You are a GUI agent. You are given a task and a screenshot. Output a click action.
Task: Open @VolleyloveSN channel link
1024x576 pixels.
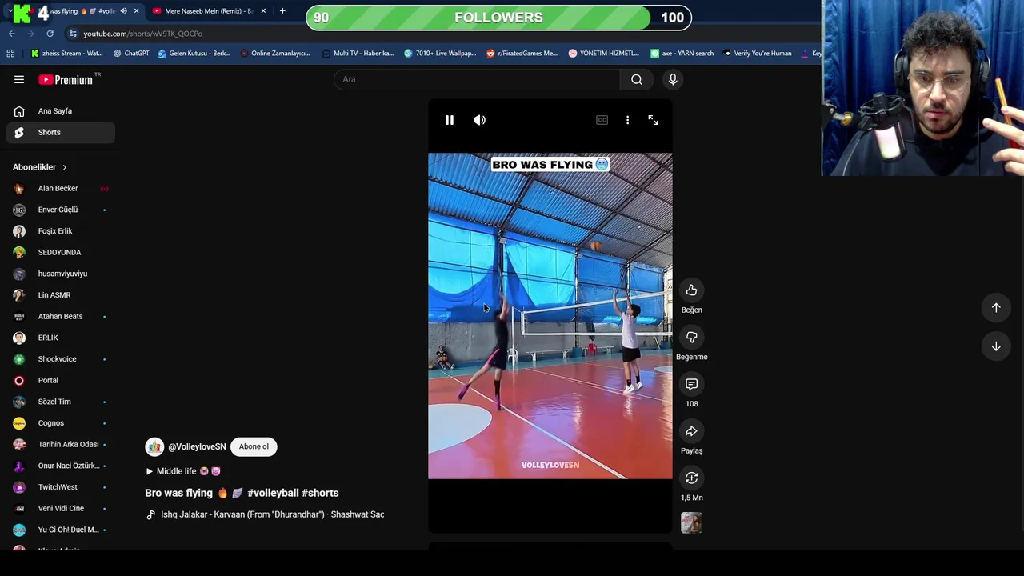(197, 446)
